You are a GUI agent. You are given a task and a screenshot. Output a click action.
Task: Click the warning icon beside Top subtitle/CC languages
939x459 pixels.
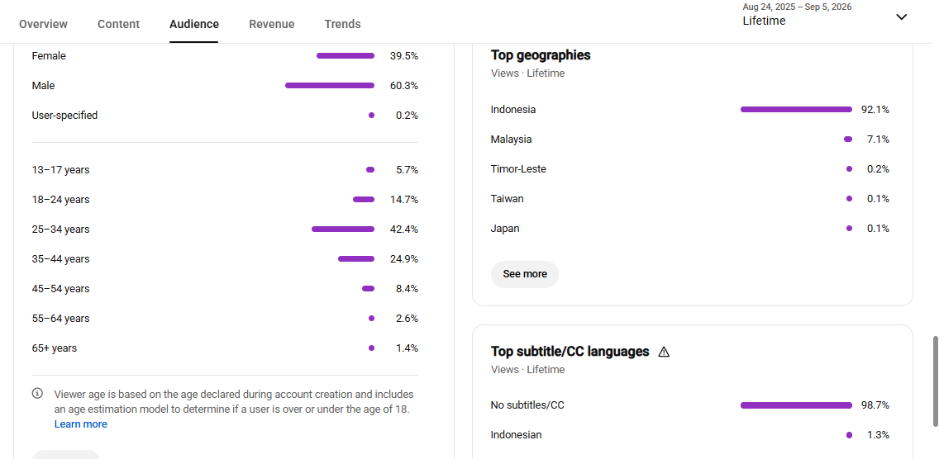[x=664, y=352]
